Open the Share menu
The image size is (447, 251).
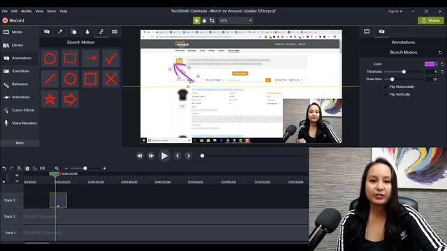click(51, 11)
